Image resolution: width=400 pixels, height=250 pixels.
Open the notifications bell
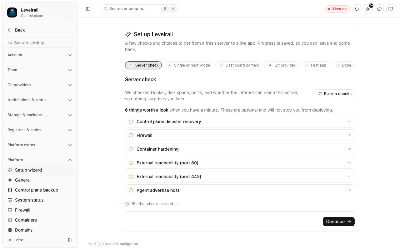(x=357, y=9)
